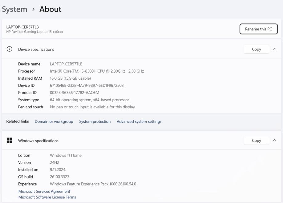Open System protection link
The image size is (283, 203).
pos(95,121)
